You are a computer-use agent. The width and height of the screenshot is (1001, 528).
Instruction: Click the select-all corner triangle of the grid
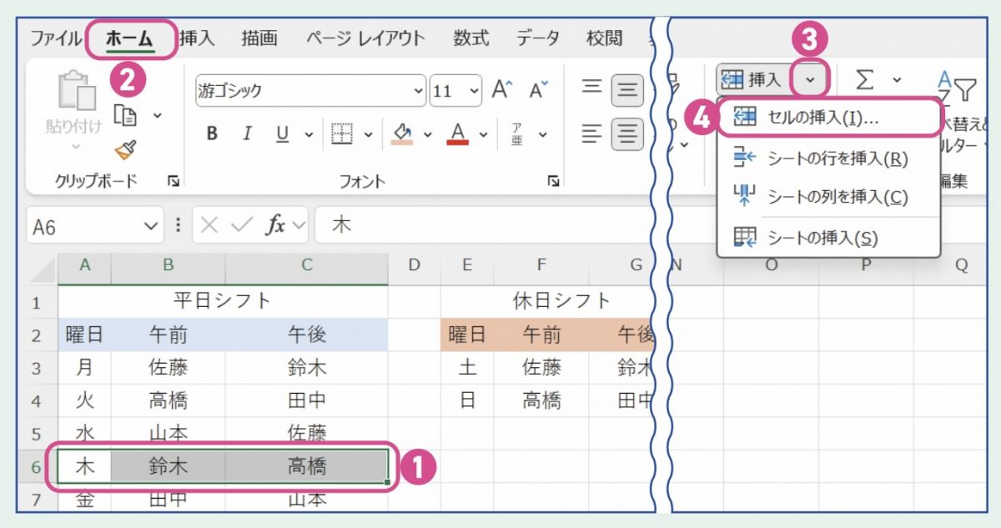point(43,269)
